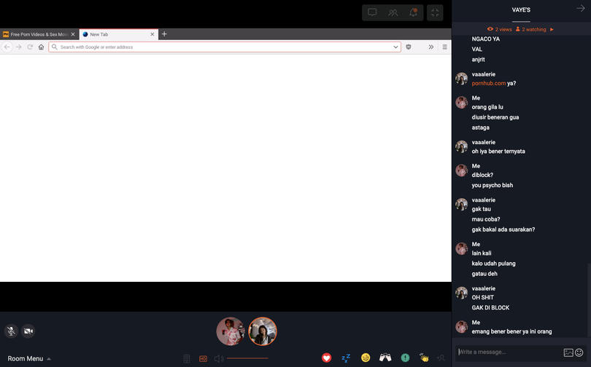The width and height of the screenshot is (591, 367).
Task: Collapse chat panel with the right arrow
Action: [581, 9]
